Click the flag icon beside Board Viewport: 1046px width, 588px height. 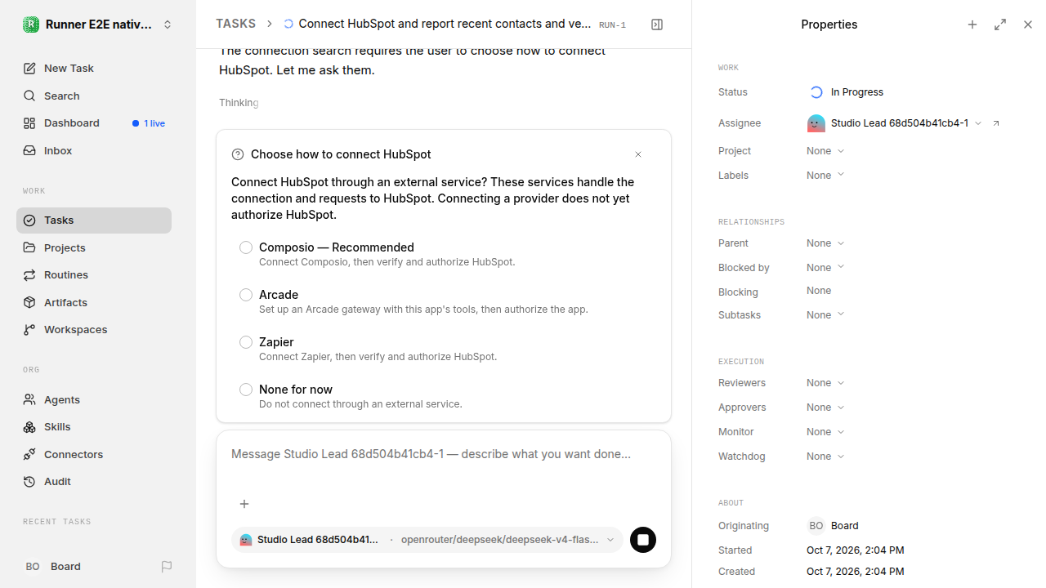(167, 566)
